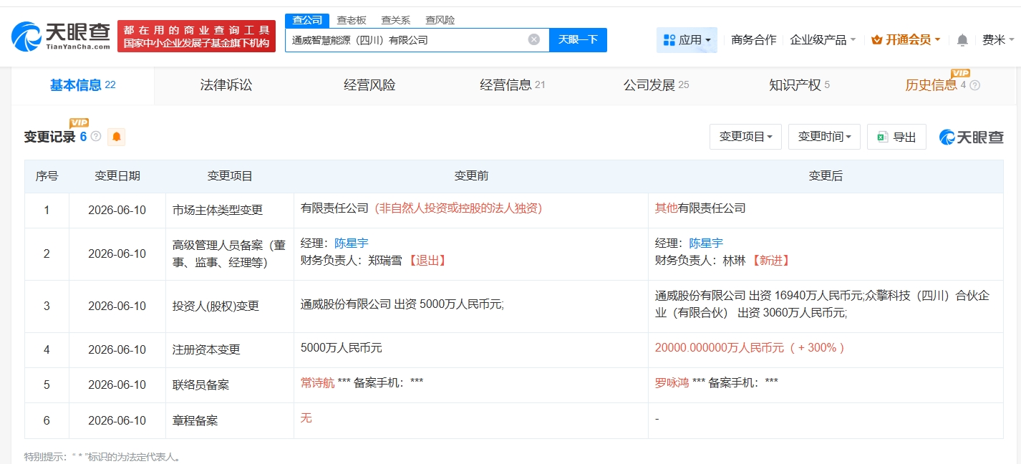Open the 变更时间 filter dropdown
This screenshot has height=464, width=1021.
click(824, 137)
